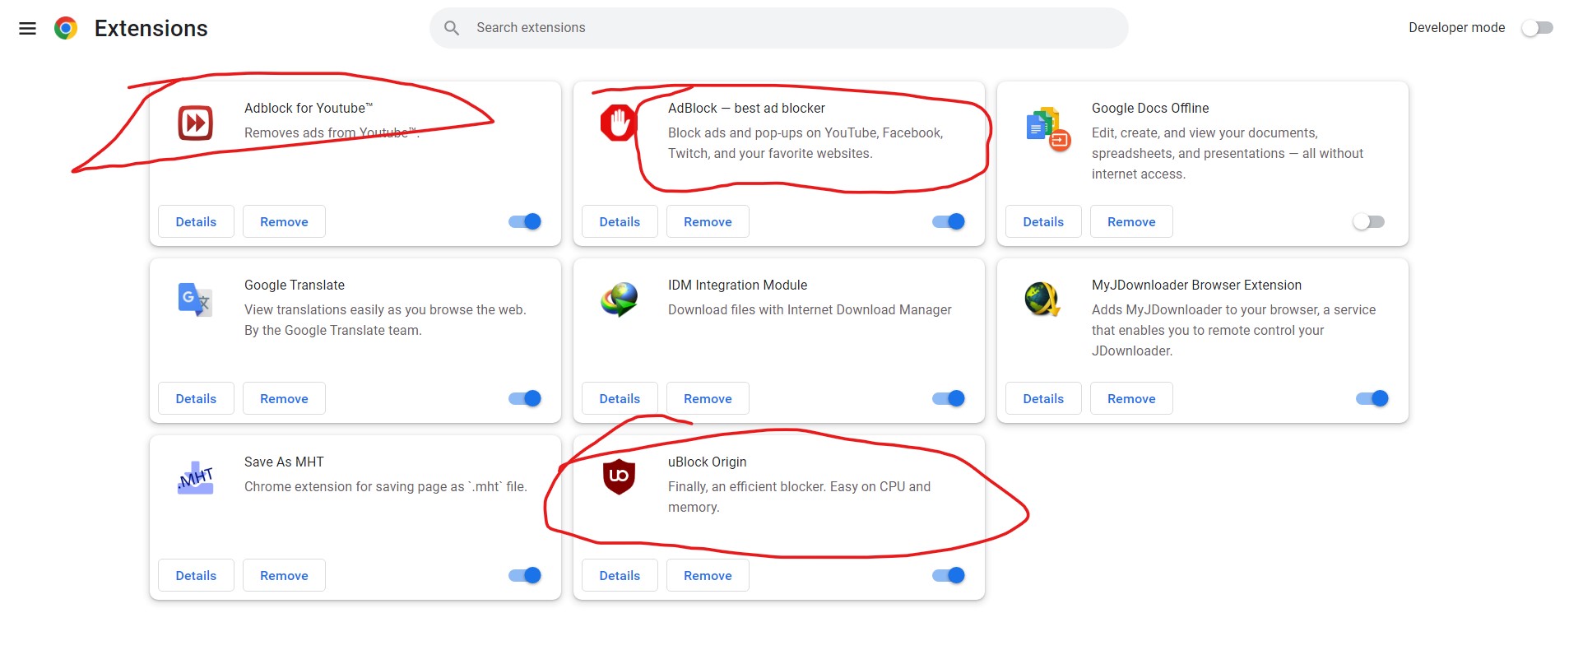Click 'Download files with Internet Download Manager' text
The width and height of the screenshot is (1569, 650).
(x=810, y=309)
